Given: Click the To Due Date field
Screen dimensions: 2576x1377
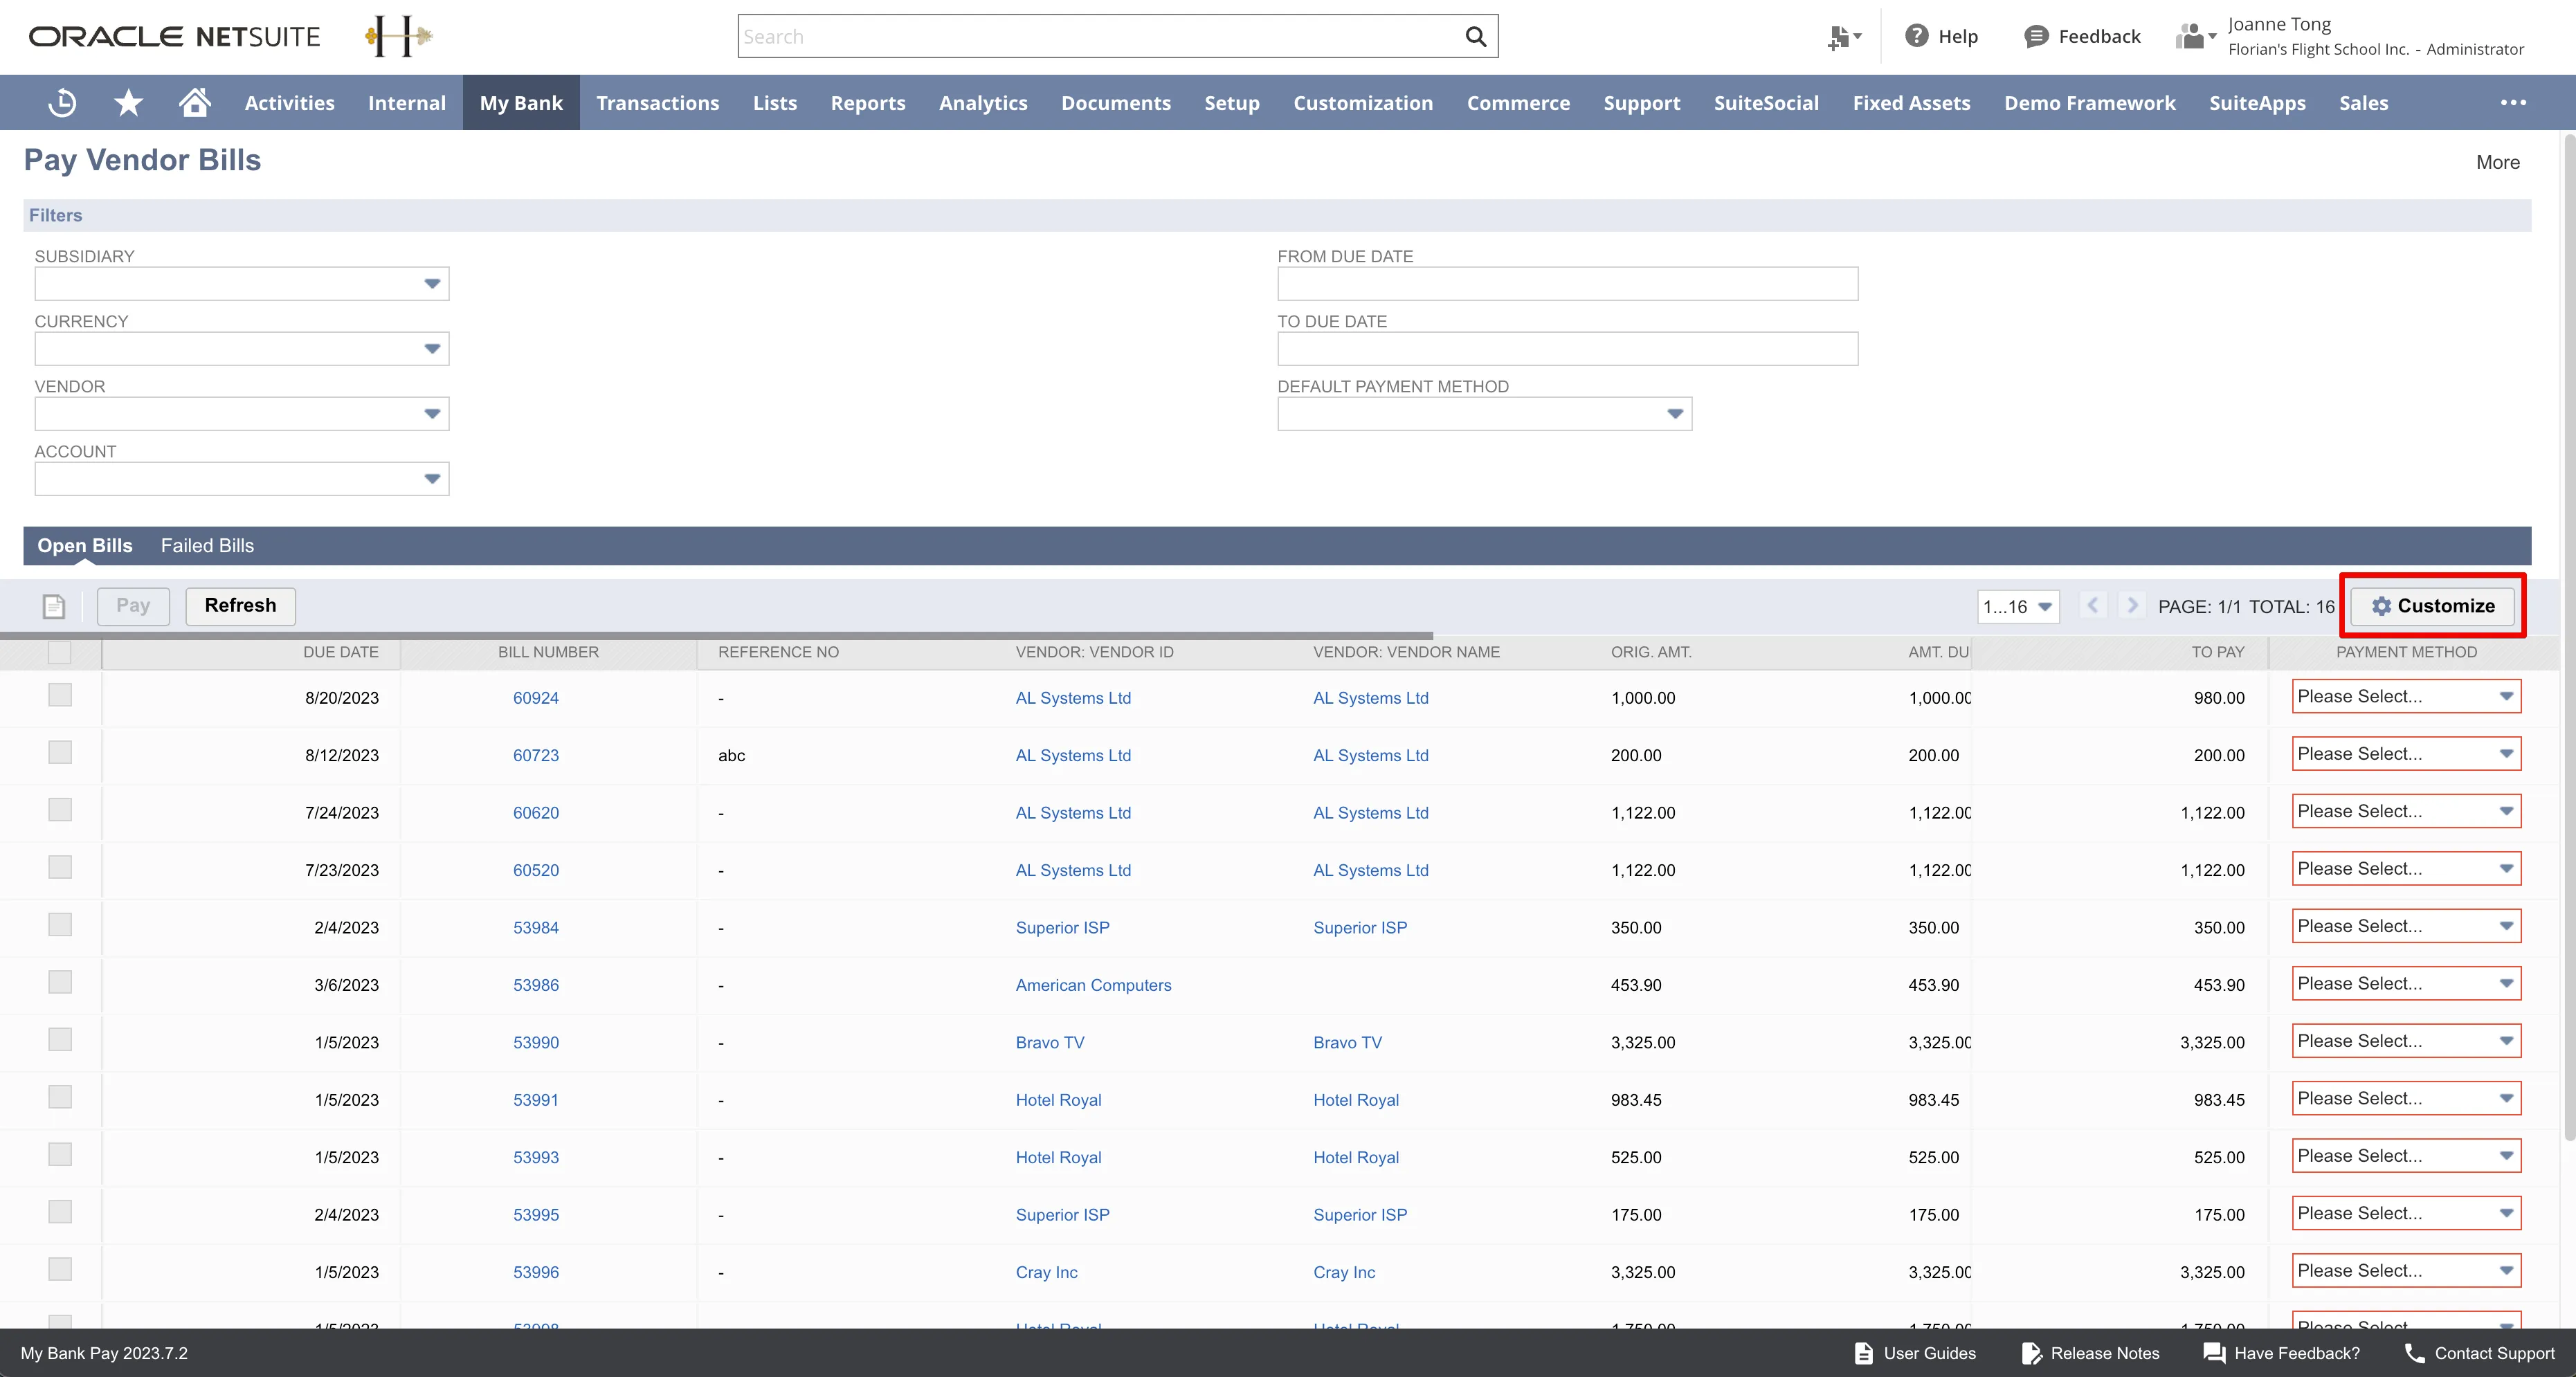Looking at the screenshot, I should (1567, 349).
